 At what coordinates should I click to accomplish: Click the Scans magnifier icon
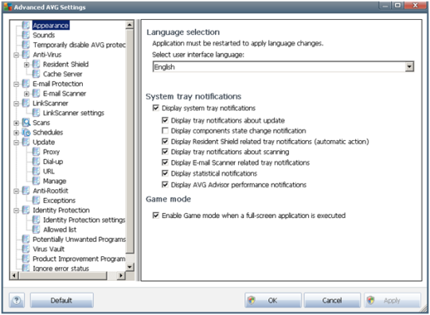26,122
